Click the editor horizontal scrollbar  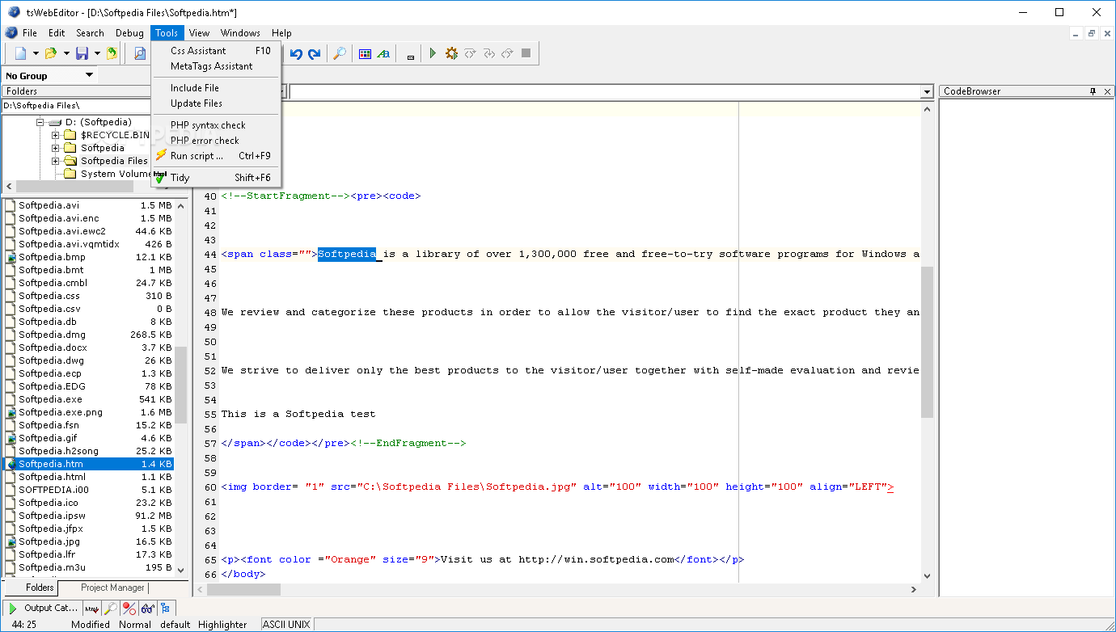click(x=556, y=589)
